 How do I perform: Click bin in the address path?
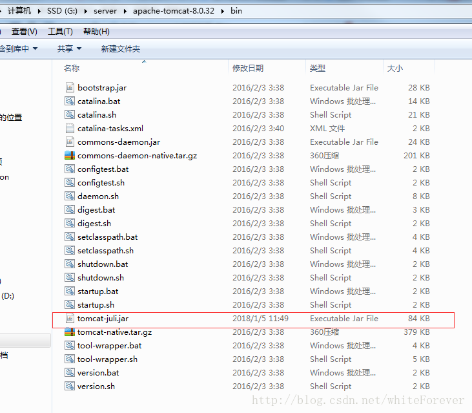coord(236,11)
